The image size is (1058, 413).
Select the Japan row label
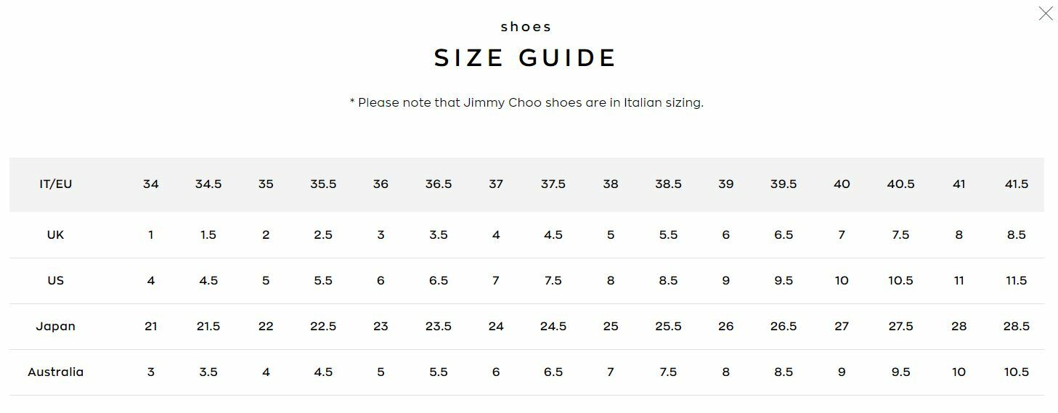56,327
